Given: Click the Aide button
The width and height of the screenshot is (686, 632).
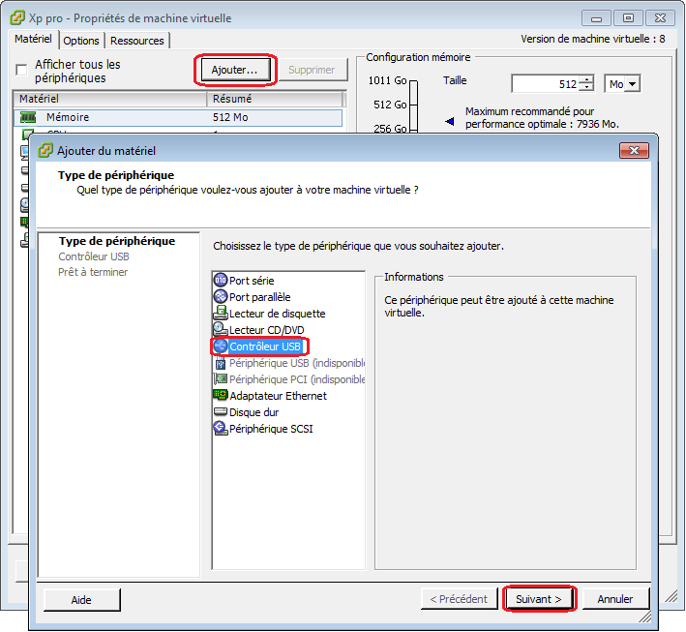Looking at the screenshot, I should point(81,600).
